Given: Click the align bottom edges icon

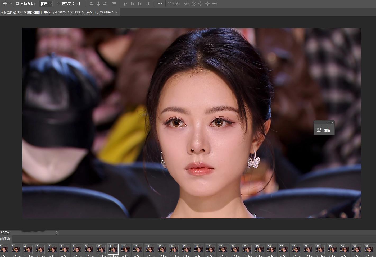Looking at the screenshot, I should [139, 4].
